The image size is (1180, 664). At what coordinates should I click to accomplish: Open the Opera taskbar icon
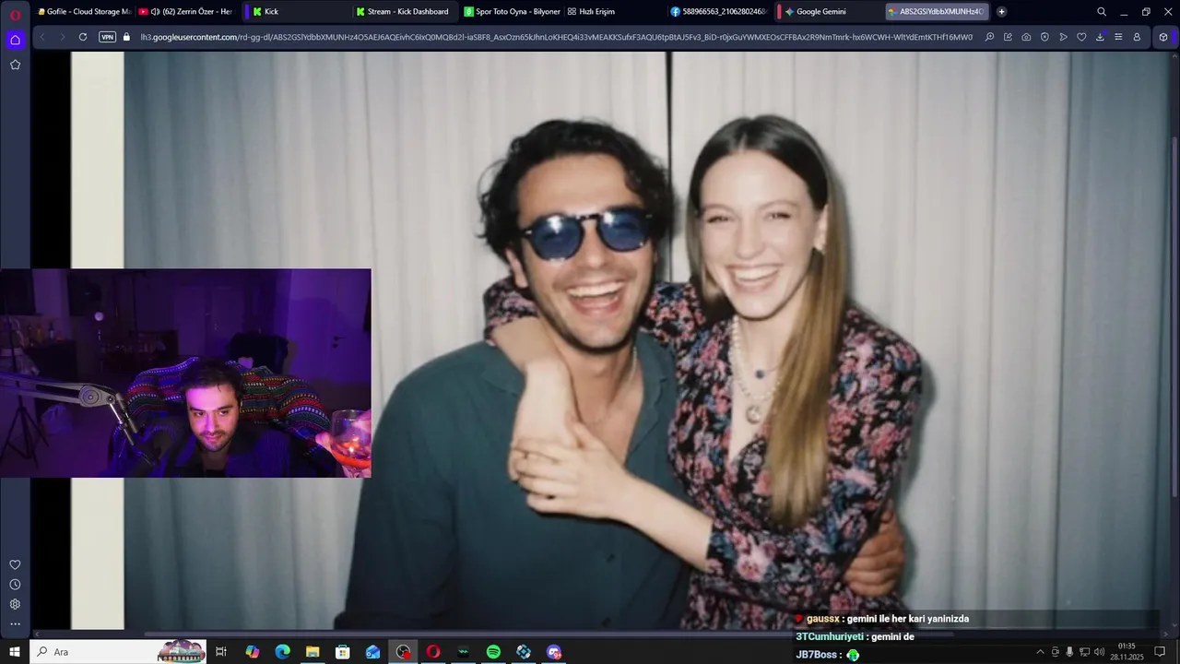pyautogui.click(x=433, y=652)
